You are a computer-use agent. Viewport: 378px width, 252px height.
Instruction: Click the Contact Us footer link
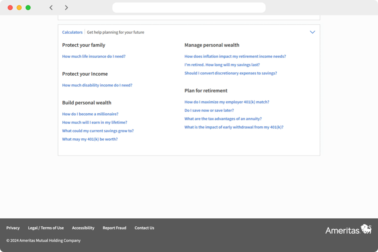click(x=144, y=228)
